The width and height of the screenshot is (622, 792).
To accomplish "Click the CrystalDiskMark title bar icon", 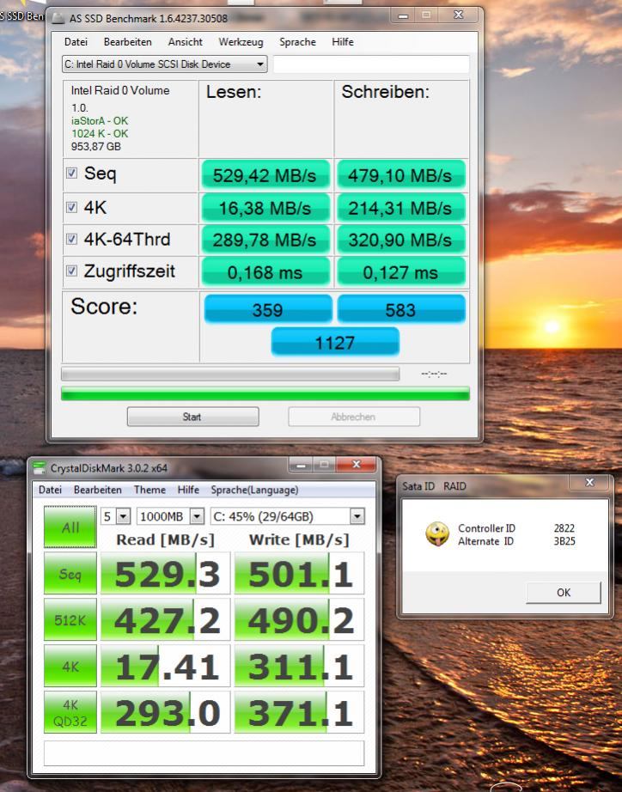I will (39, 467).
